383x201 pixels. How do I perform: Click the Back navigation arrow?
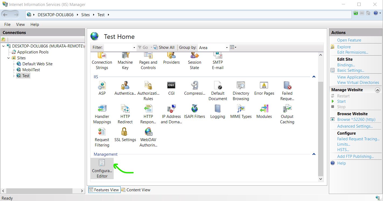5,15
